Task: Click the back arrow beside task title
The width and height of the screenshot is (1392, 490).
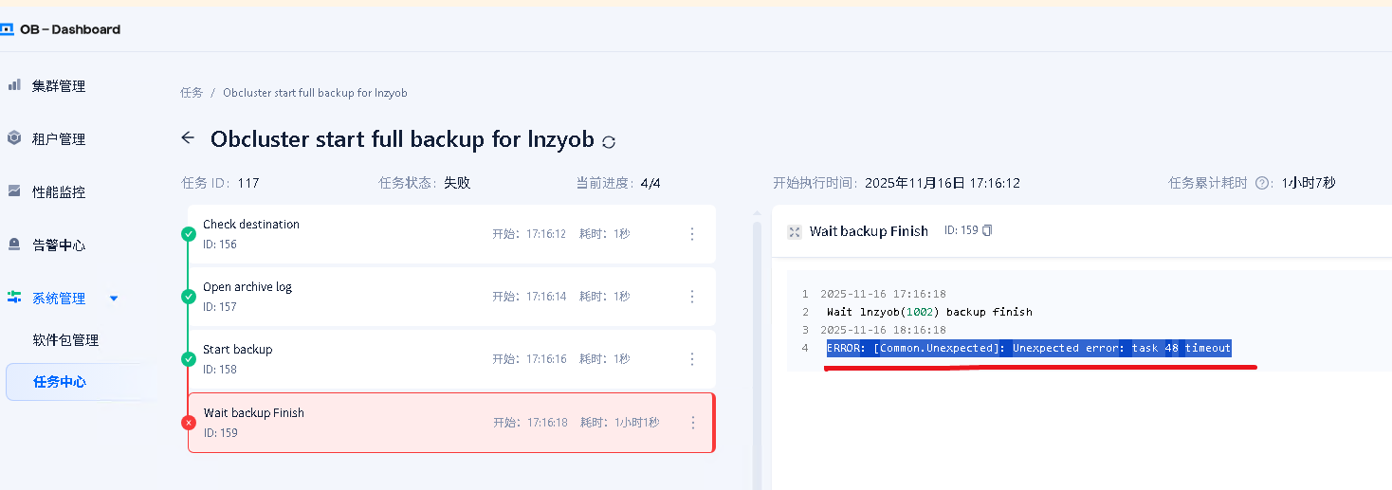Action: click(188, 138)
